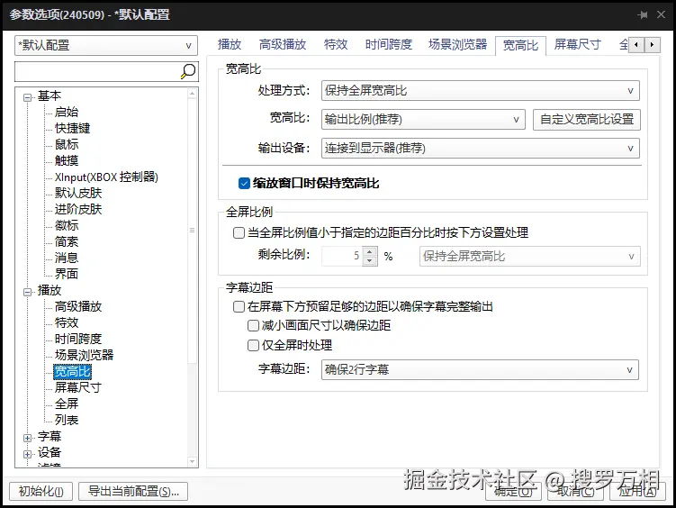Click the 自定义宽高比设置 button
This screenshot has width=676, height=508.
(x=587, y=120)
